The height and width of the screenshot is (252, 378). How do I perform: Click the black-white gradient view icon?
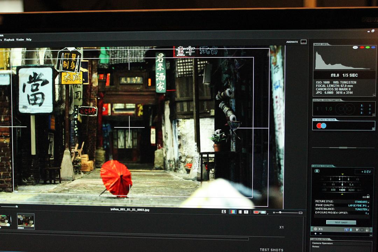(240, 212)
